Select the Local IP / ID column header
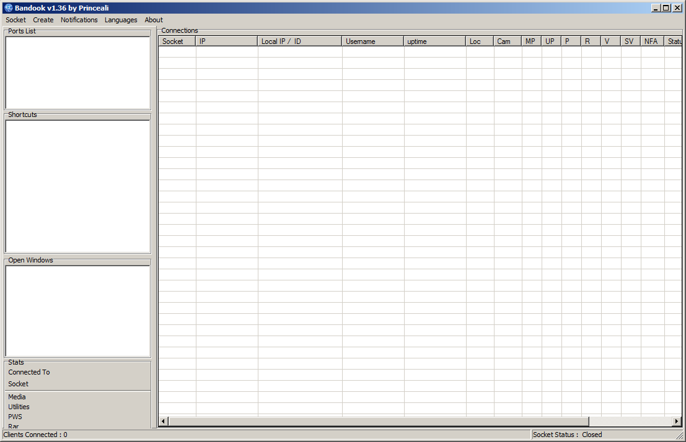 pyautogui.click(x=300, y=41)
